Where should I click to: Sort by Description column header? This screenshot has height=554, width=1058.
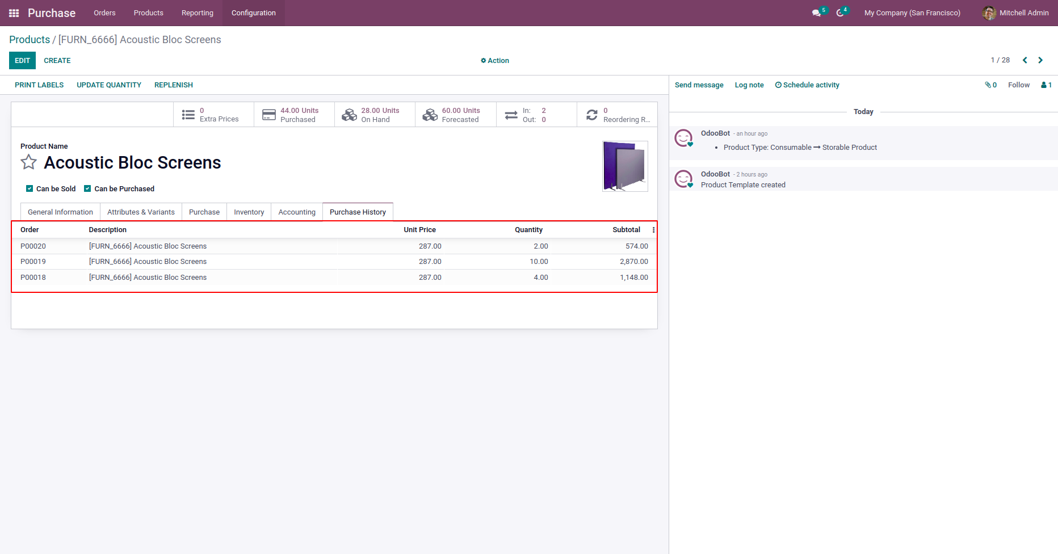108,230
